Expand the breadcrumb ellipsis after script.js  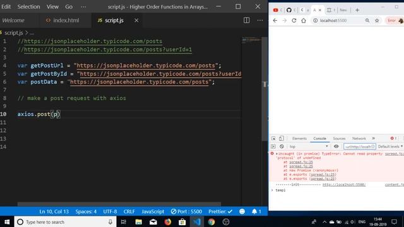coord(32,33)
